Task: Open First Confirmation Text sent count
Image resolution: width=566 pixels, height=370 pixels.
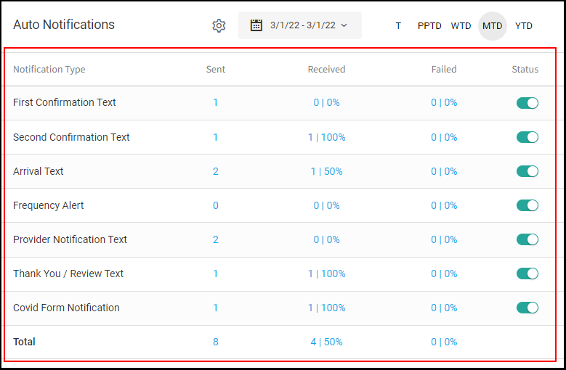Action: tap(216, 103)
